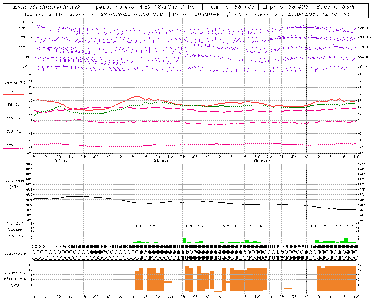This screenshot has width=373, height=299.
Task: Click the '2м' temperature legend entry
Action: (14, 91)
